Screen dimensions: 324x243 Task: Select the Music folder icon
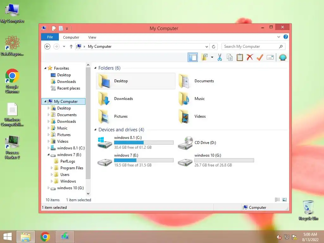coord(184,99)
